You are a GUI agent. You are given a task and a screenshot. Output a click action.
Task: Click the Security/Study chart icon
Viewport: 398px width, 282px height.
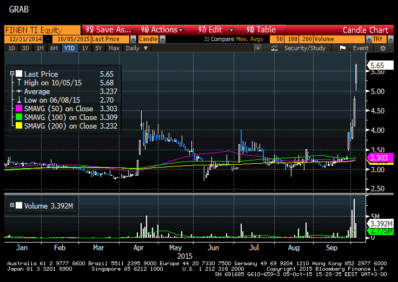pos(275,48)
